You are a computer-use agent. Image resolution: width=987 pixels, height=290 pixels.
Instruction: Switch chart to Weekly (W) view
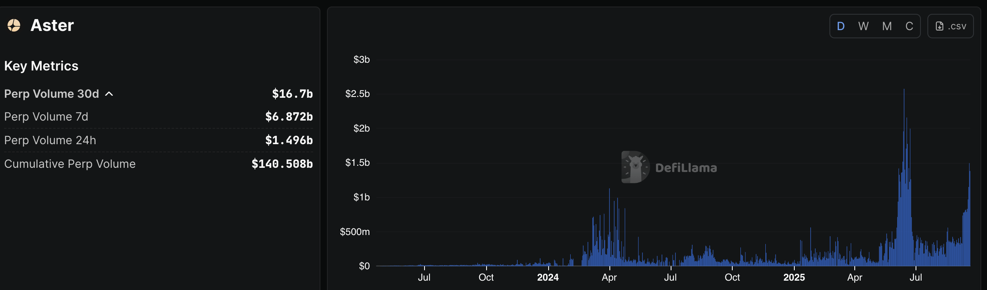click(x=863, y=26)
